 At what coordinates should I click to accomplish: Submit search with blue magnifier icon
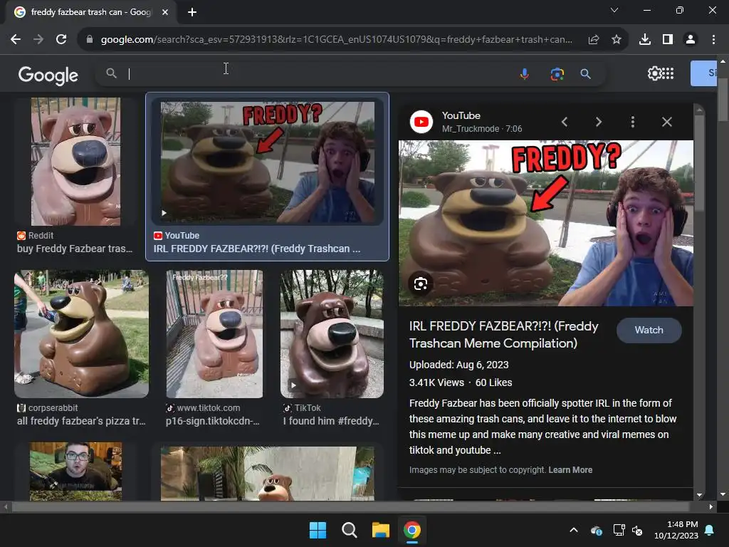(x=585, y=73)
